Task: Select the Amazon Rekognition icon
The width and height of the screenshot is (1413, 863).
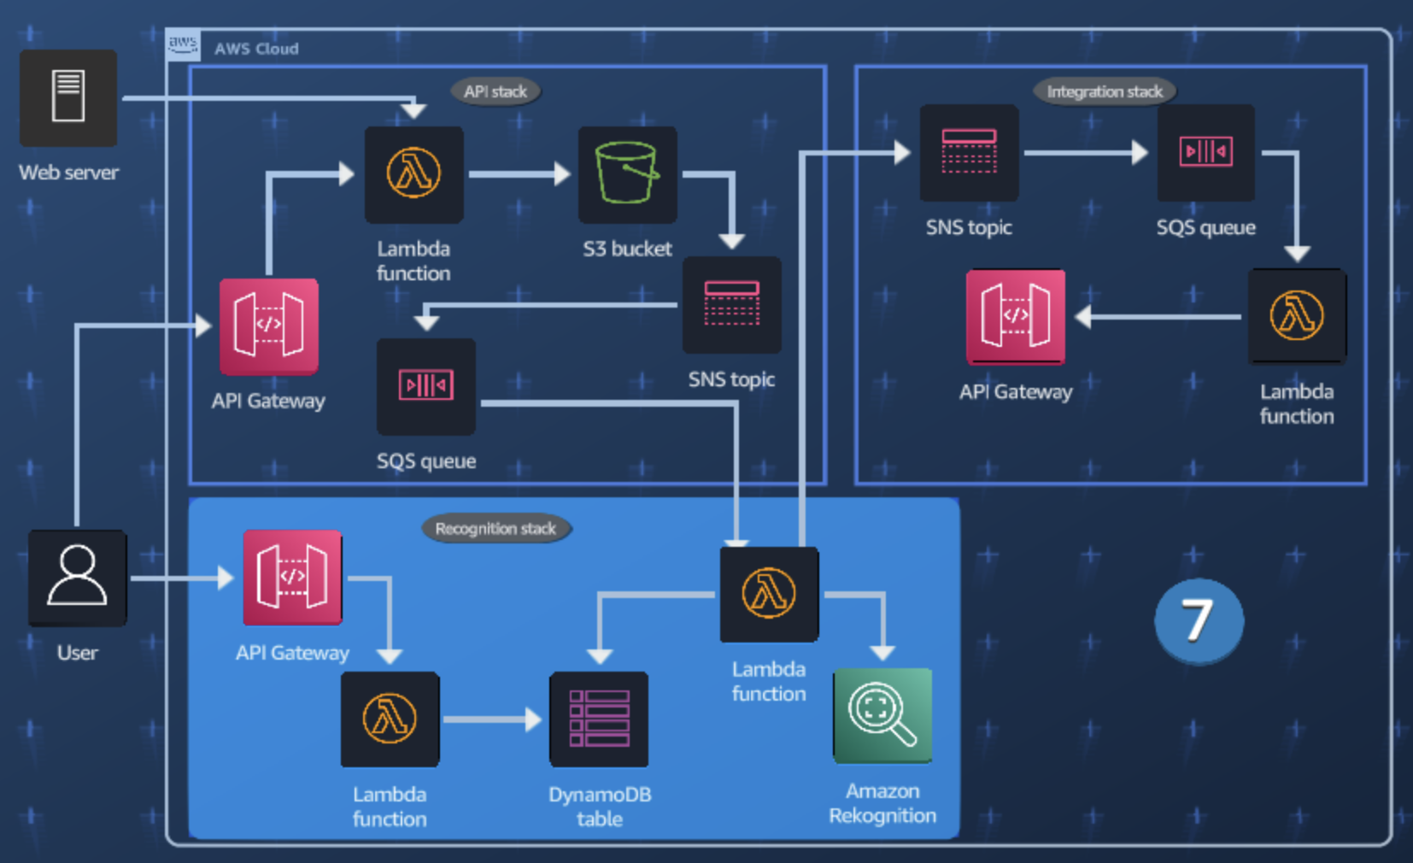Action: tap(882, 716)
